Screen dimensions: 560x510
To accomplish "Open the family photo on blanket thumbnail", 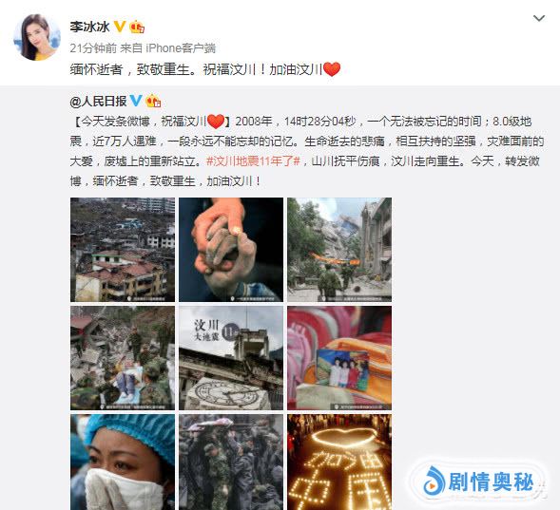I will click(x=339, y=358).
